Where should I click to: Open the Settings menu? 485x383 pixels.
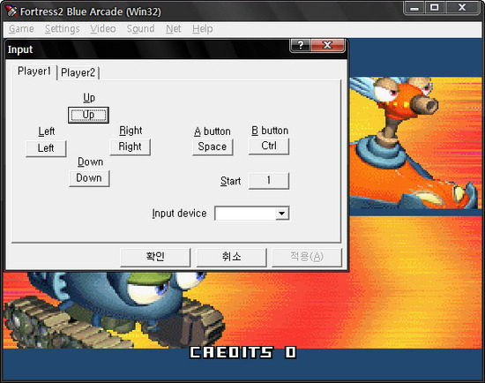coord(63,29)
